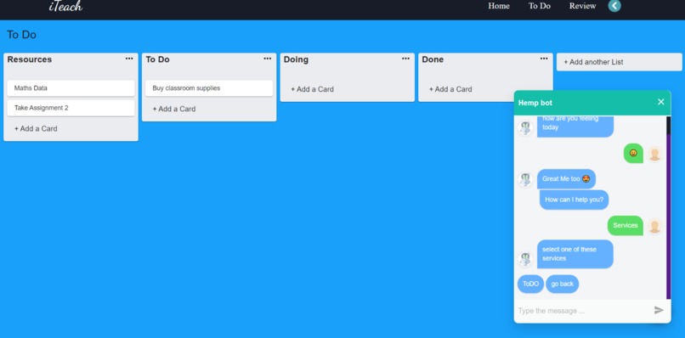
Task: Open Done list options menu
Action: pos(544,59)
